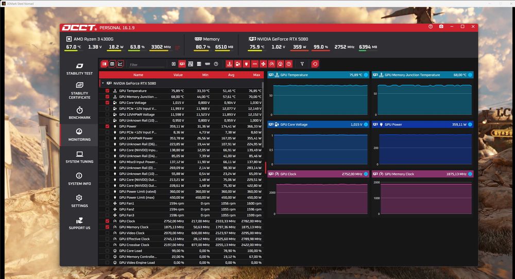Open info for the GPU Core Voltage graph

[366, 124]
